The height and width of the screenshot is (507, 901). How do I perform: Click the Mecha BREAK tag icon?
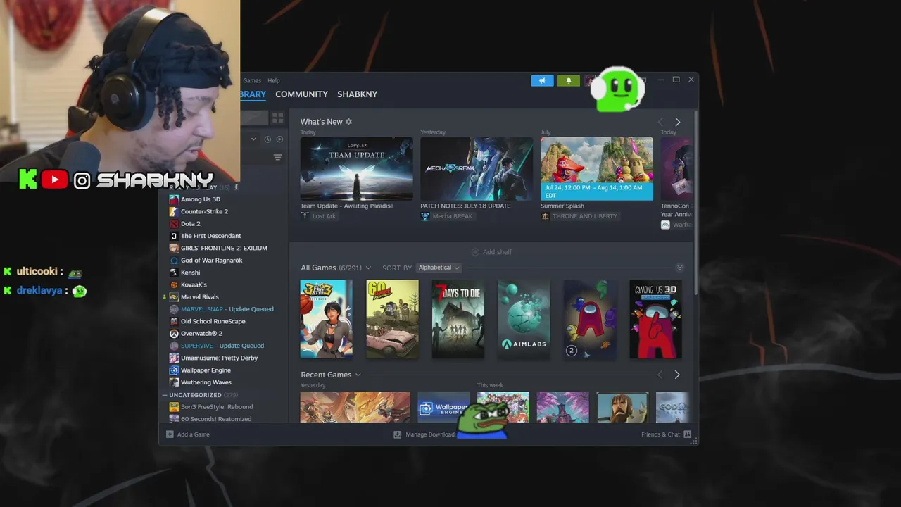425,216
